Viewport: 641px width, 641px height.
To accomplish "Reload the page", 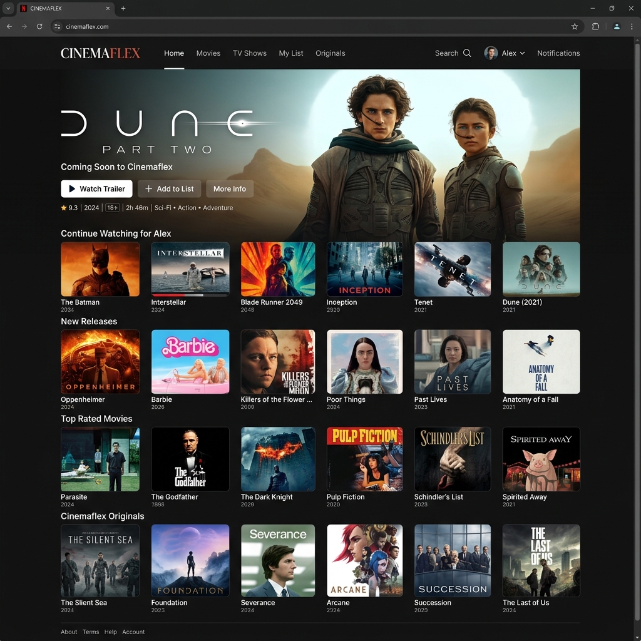I will (39, 26).
